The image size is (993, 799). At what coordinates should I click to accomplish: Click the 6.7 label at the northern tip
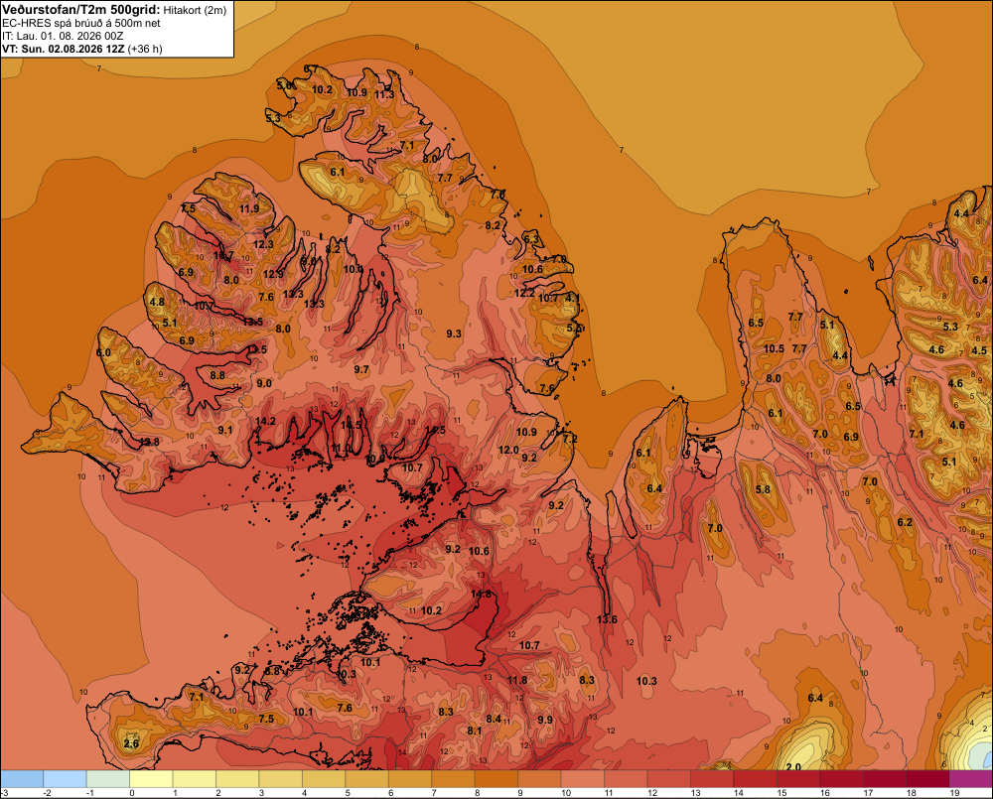[x=311, y=68]
